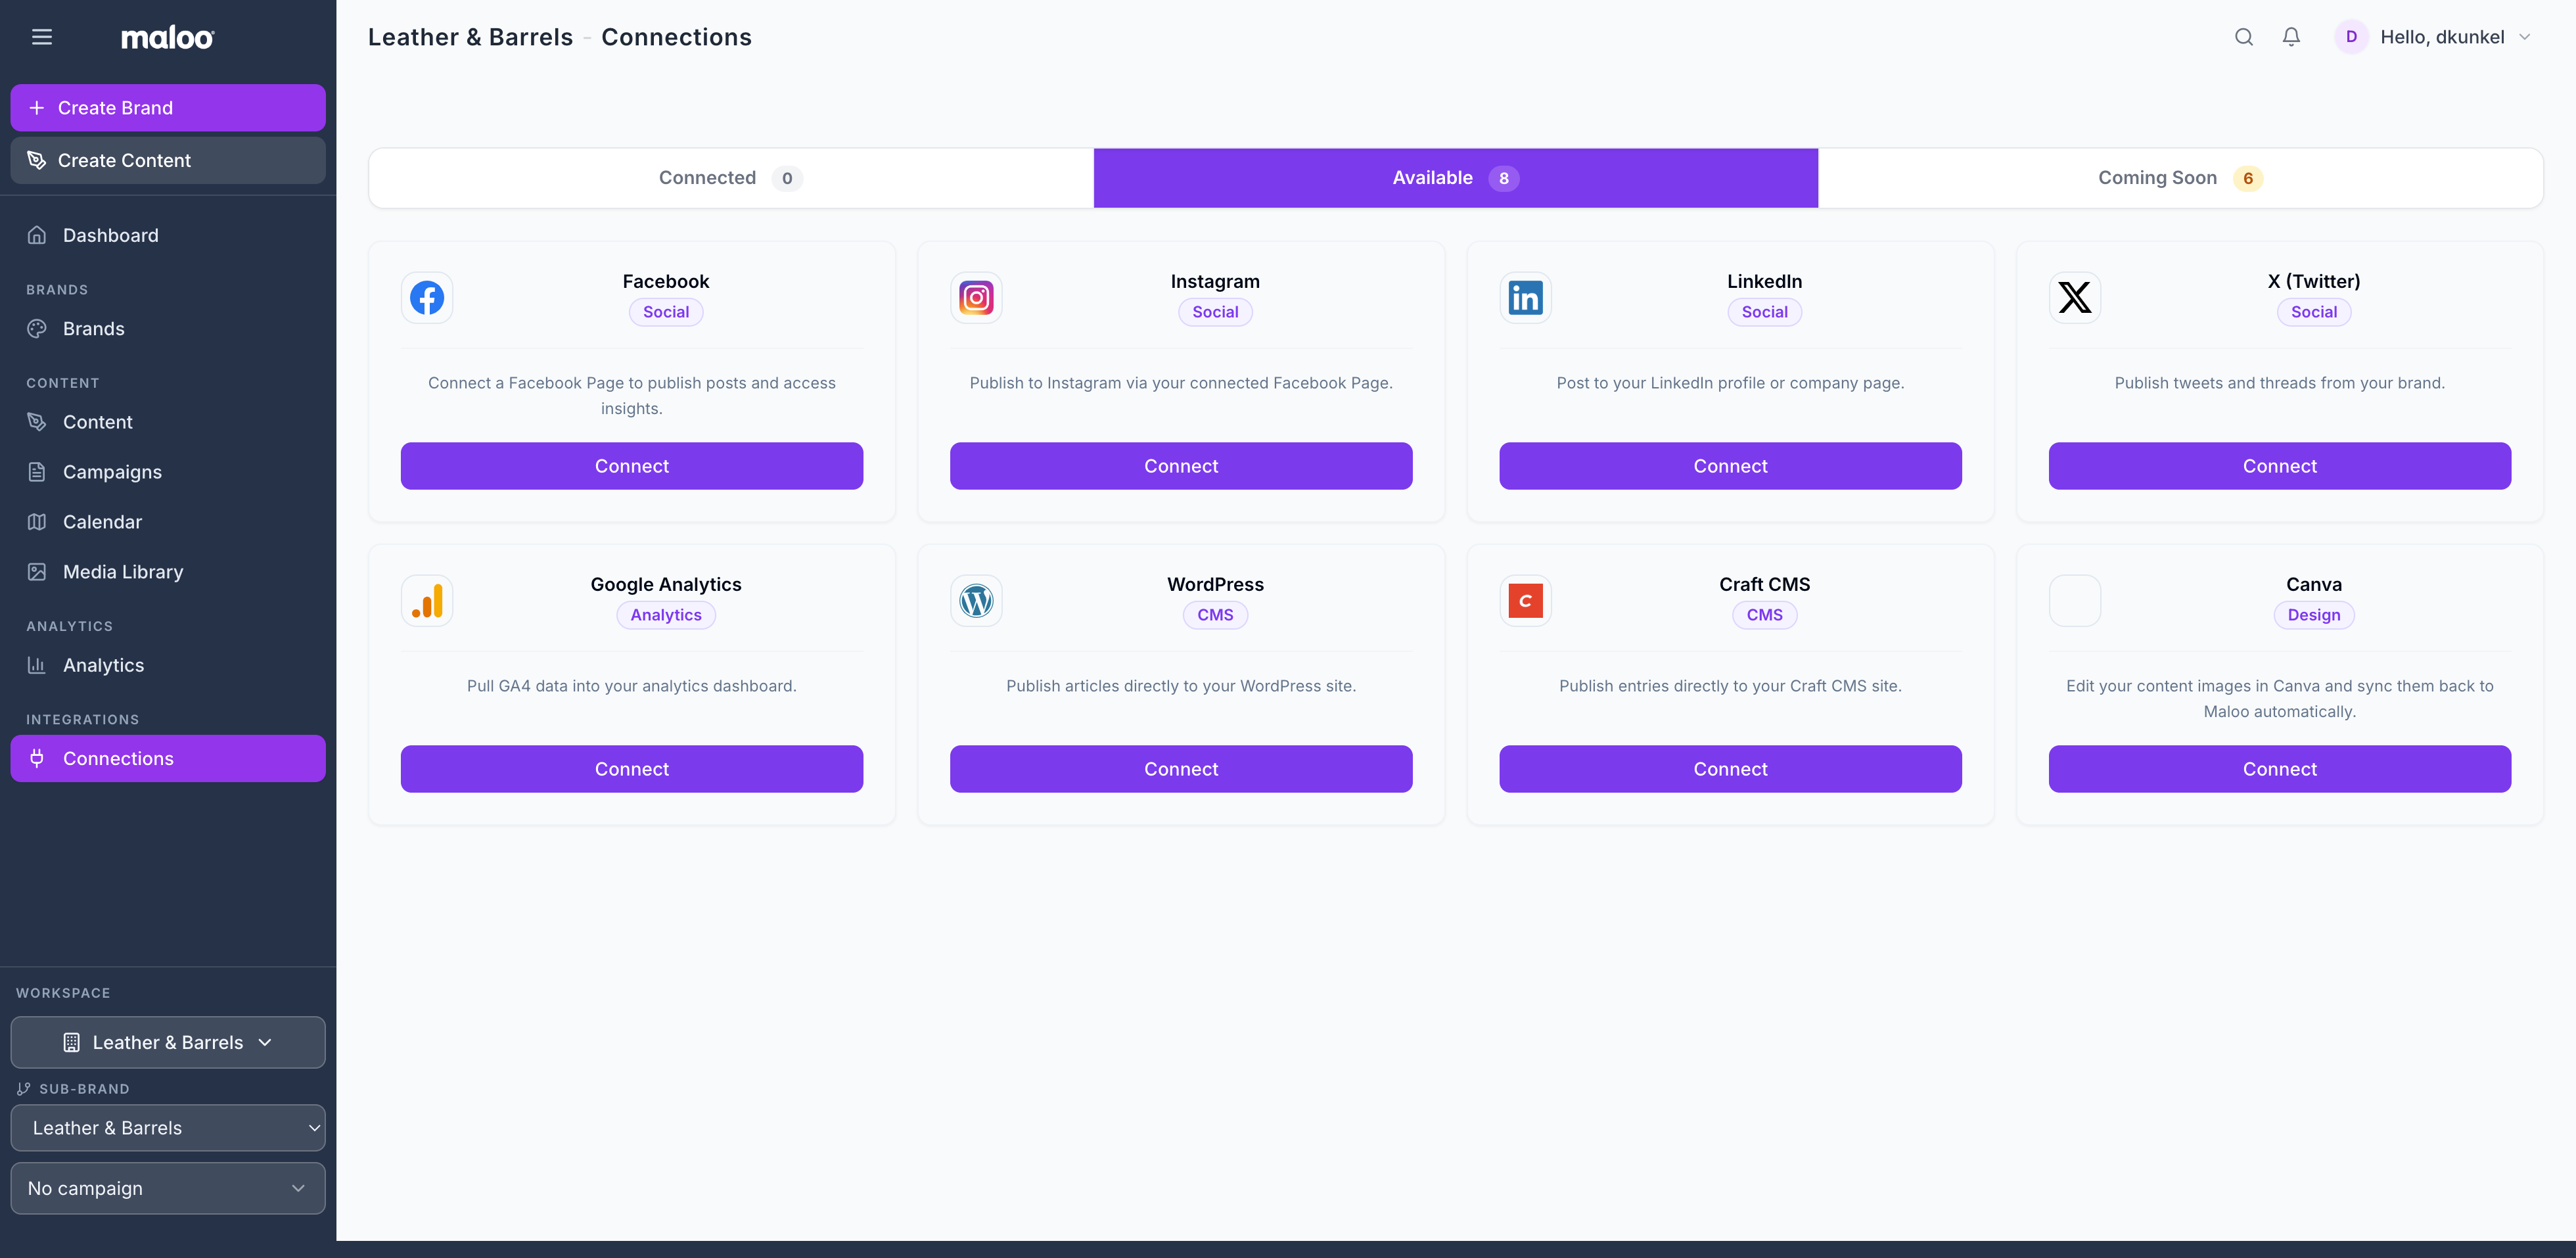The width and height of the screenshot is (2576, 1258).
Task: Connect the Facebook integration
Action: tap(632, 466)
